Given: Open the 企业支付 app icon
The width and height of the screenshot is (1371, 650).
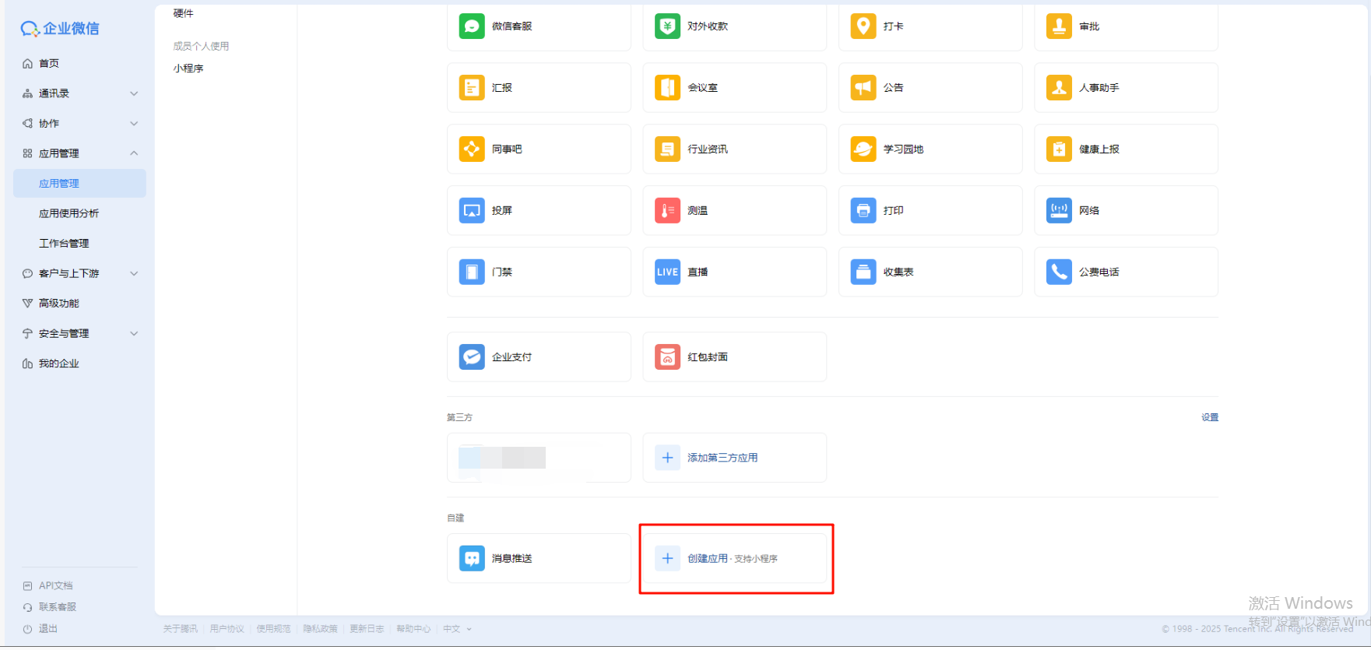Looking at the screenshot, I should (472, 357).
